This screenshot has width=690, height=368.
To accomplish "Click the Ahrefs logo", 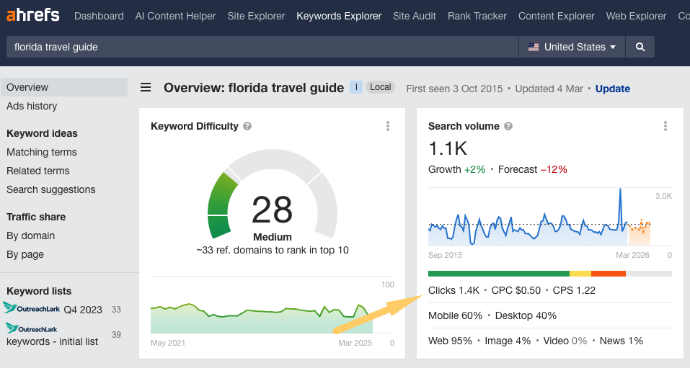I will (x=33, y=15).
